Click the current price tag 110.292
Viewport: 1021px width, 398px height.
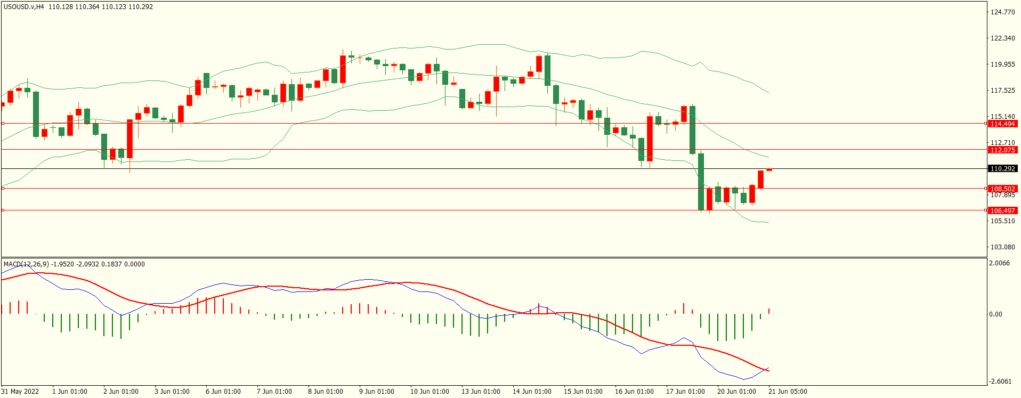1002,168
